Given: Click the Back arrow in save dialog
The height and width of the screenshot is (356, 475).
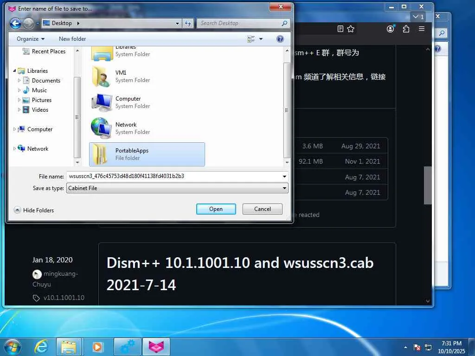Looking at the screenshot, I should [15, 23].
